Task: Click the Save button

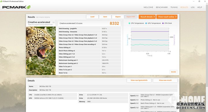Action: 105,17
